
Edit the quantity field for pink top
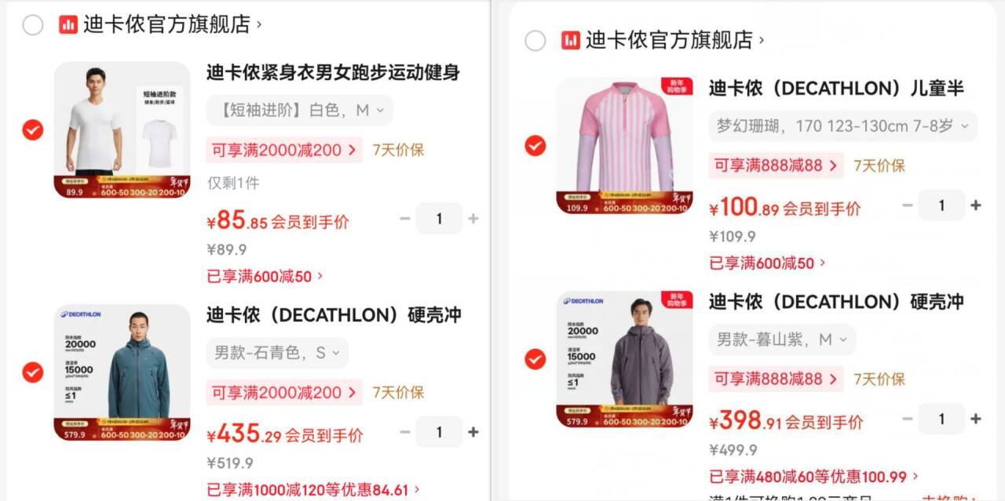[x=941, y=205]
